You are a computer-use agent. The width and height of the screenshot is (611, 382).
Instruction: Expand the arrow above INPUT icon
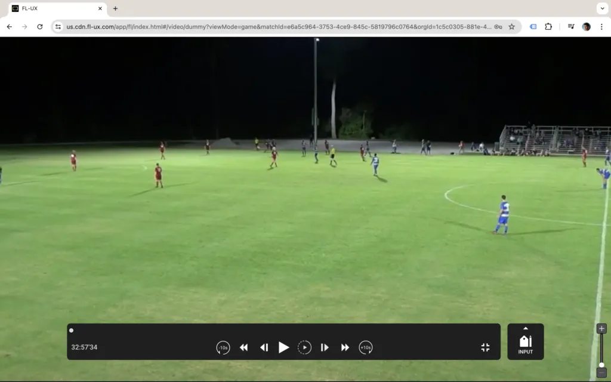(525, 329)
